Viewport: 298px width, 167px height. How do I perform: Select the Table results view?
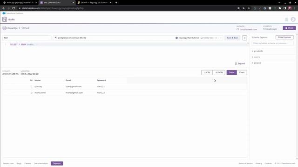click(231, 72)
